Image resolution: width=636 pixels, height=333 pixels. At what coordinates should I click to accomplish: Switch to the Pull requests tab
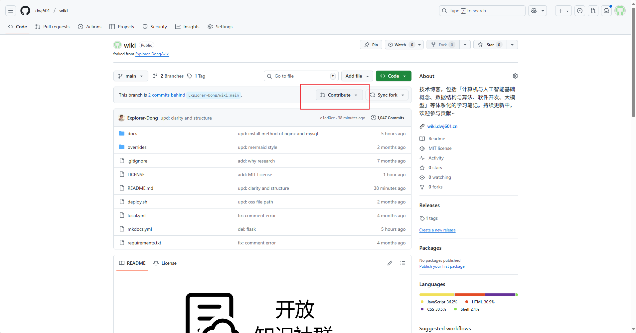53,27
